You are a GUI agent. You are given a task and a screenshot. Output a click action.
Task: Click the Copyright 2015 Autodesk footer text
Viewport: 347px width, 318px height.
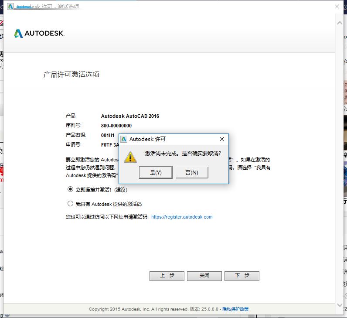(x=138, y=309)
